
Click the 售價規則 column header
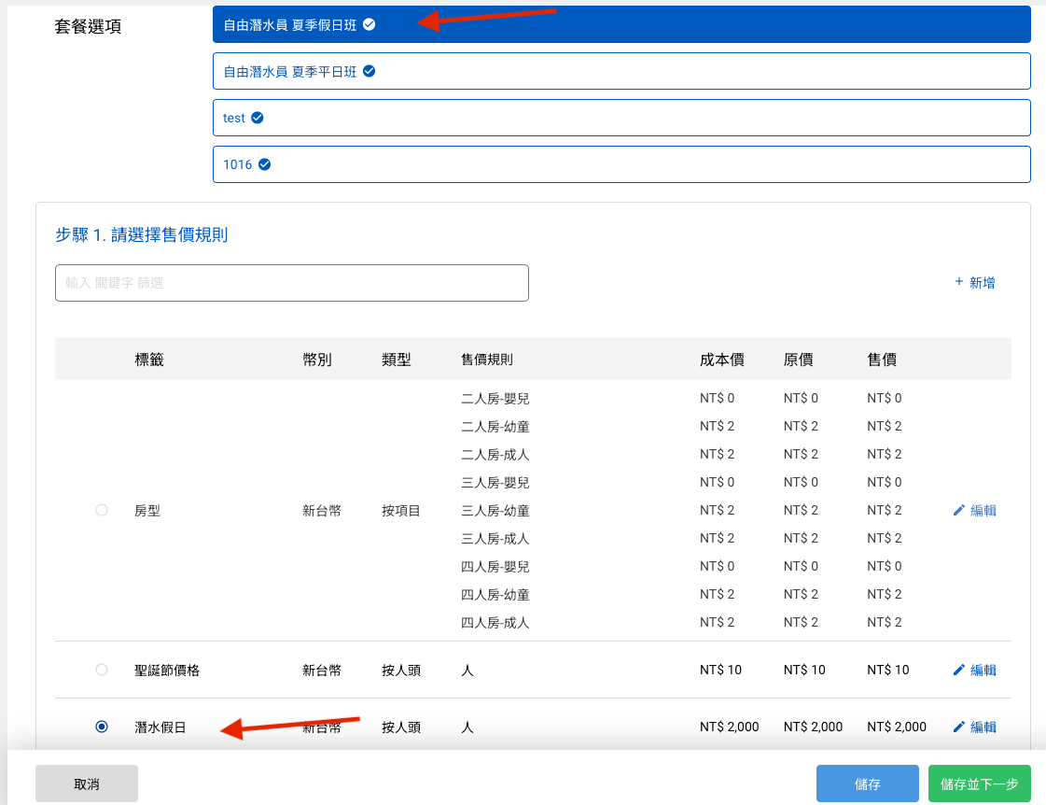pos(487,360)
